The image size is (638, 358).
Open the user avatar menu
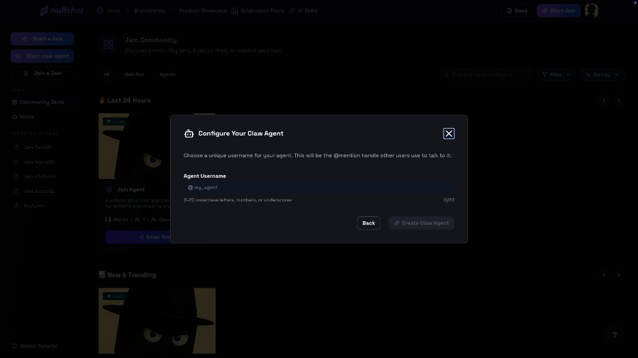point(591,11)
